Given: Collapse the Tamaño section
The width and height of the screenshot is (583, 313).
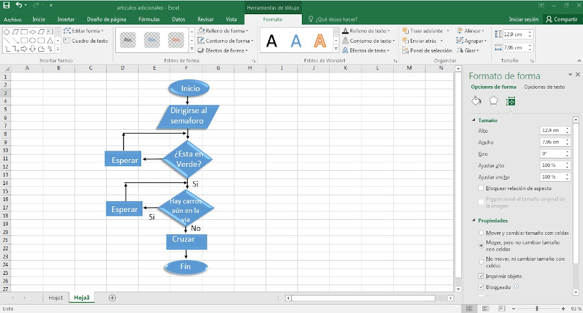Looking at the screenshot, I should click(474, 120).
